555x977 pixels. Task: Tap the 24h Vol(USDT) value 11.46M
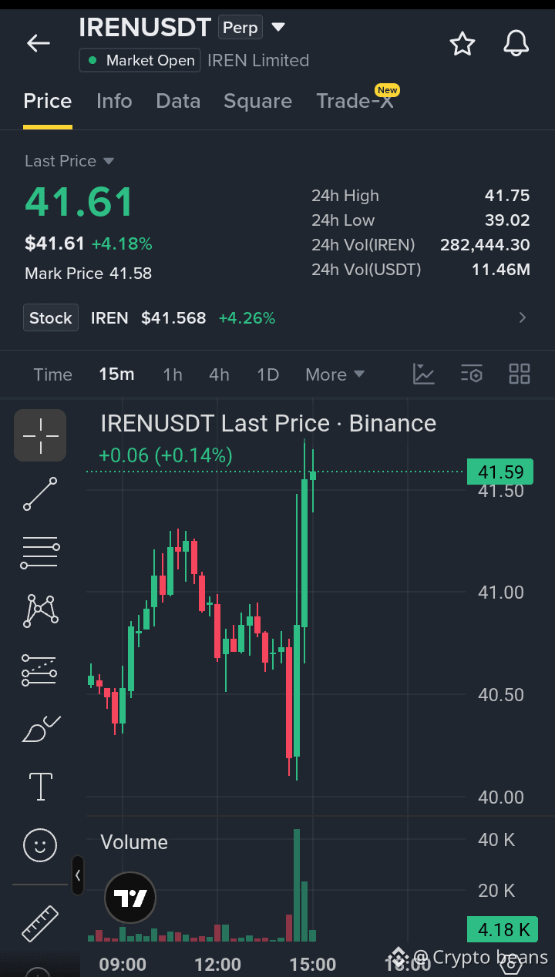[x=500, y=270]
